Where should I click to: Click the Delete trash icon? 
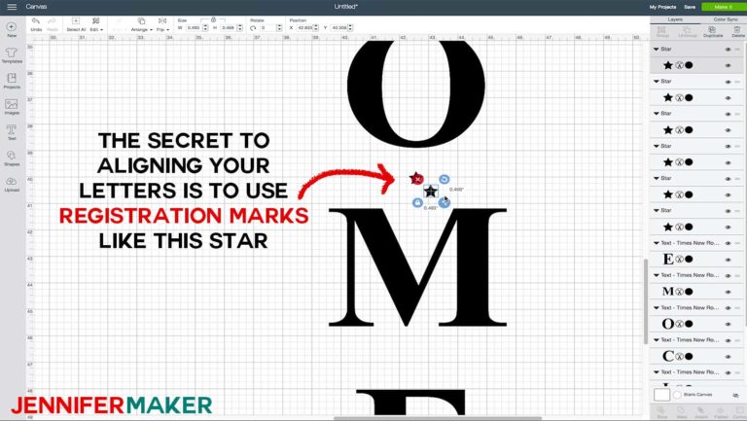(737, 29)
